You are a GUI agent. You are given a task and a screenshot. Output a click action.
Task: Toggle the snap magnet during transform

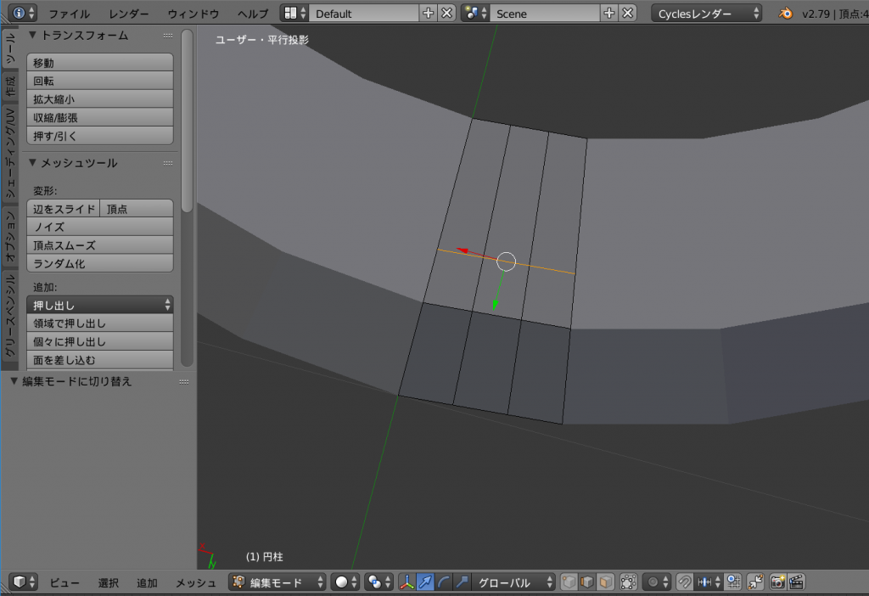[684, 582]
